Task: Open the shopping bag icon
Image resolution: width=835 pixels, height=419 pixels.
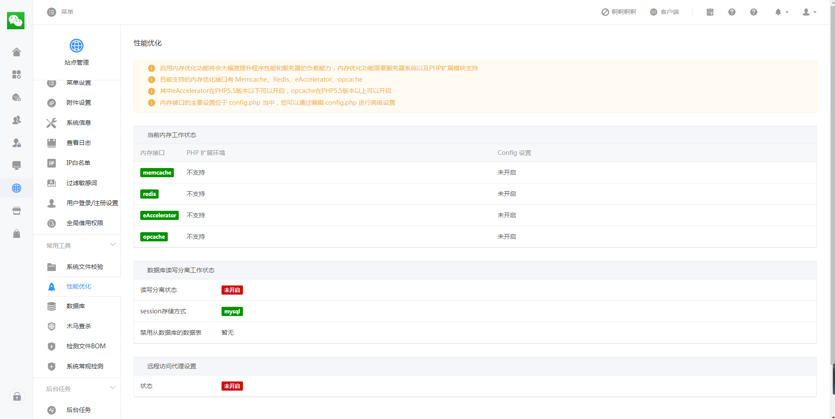Action: pyautogui.click(x=17, y=234)
